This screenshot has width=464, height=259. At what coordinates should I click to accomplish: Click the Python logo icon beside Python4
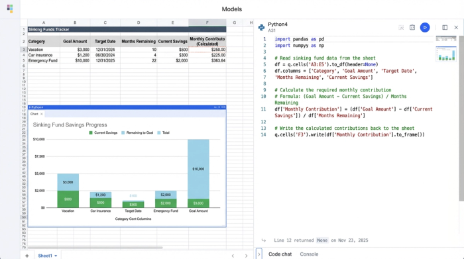point(261,27)
